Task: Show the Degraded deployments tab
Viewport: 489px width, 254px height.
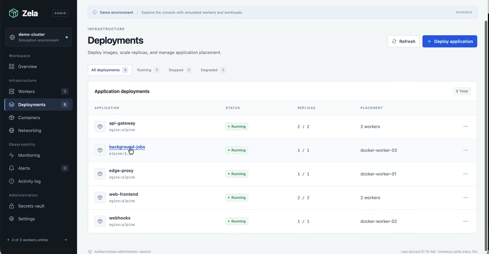Action: coord(213,70)
